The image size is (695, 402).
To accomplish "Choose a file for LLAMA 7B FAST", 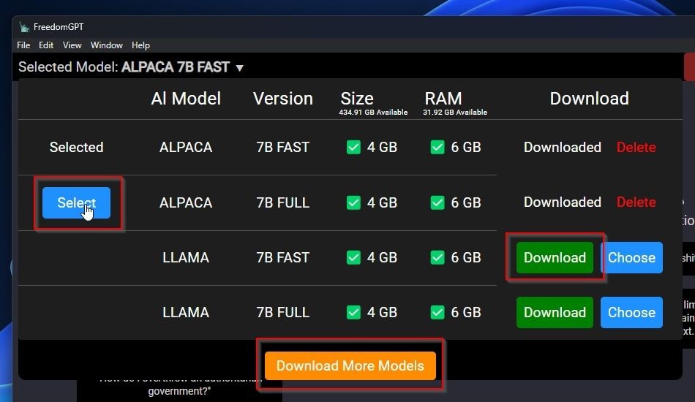I will 631,257.
